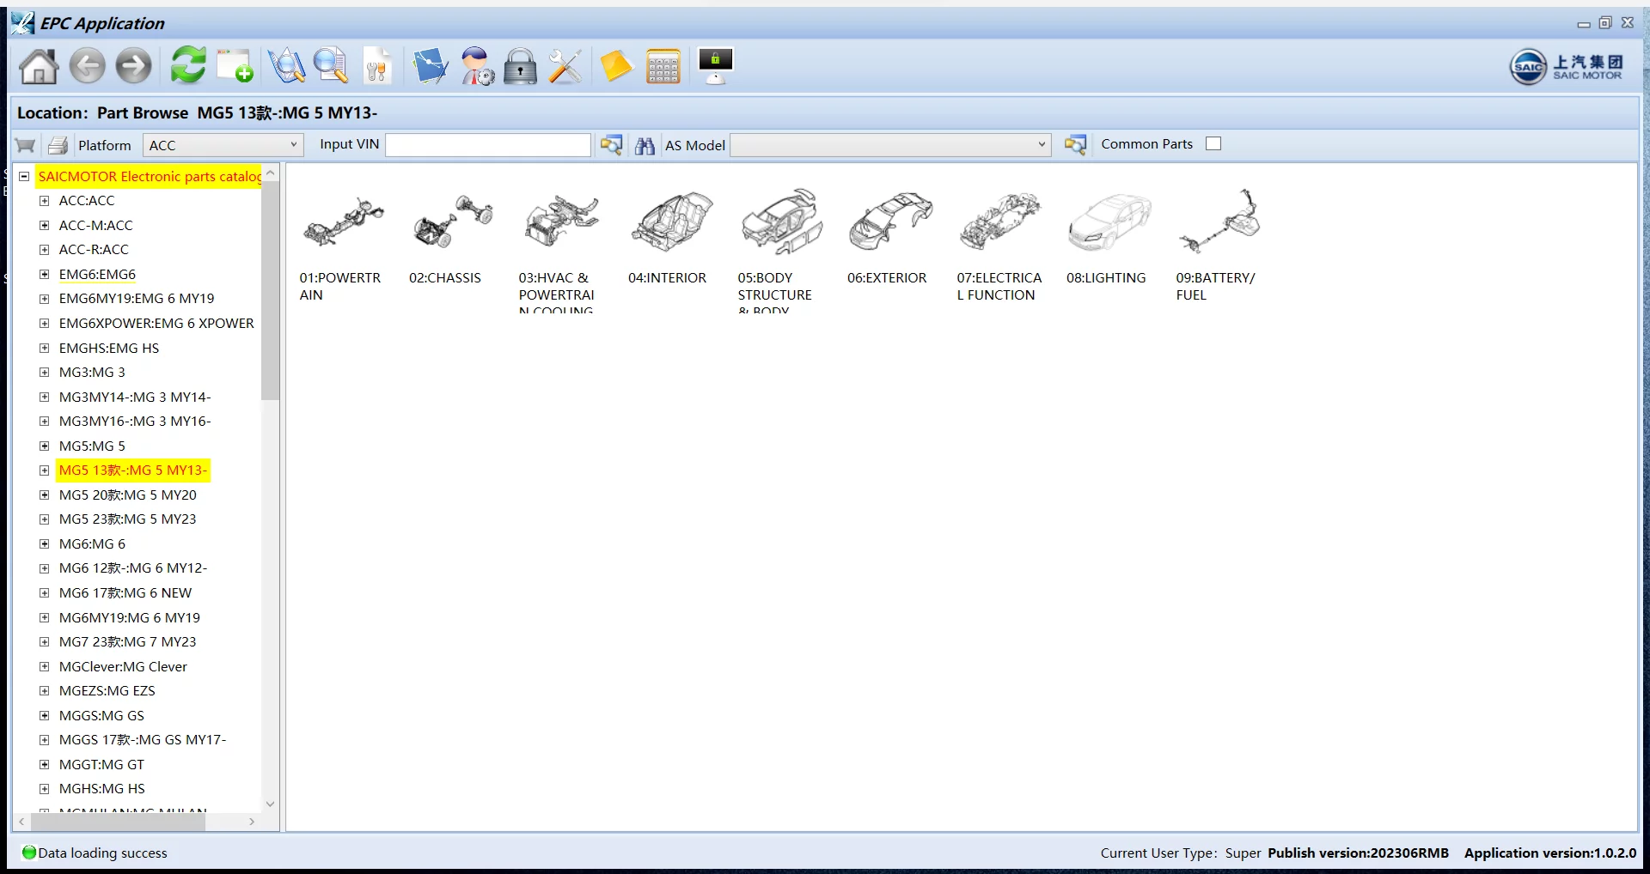Go back with the left arrow icon

(x=87, y=66)
